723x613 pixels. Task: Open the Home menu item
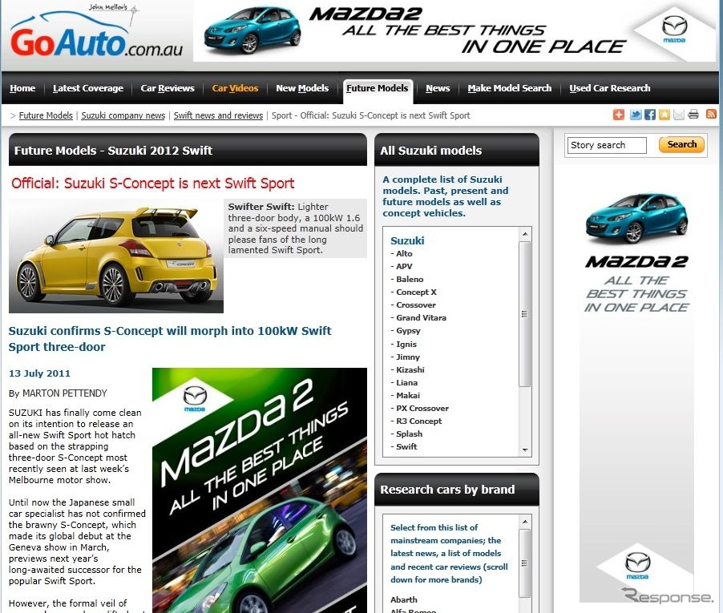(x=22, y=88)
